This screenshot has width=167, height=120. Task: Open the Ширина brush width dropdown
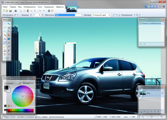[x=40, y=15]
